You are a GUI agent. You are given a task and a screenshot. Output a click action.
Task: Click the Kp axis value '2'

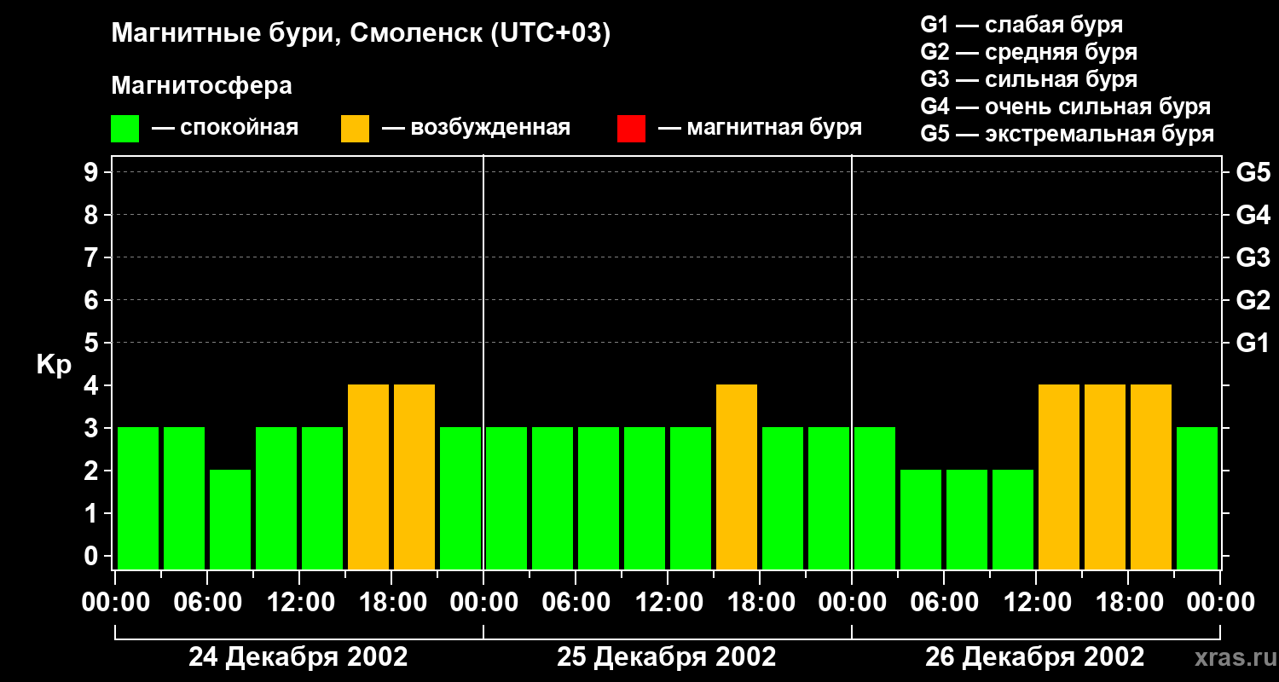click(93, 471)
